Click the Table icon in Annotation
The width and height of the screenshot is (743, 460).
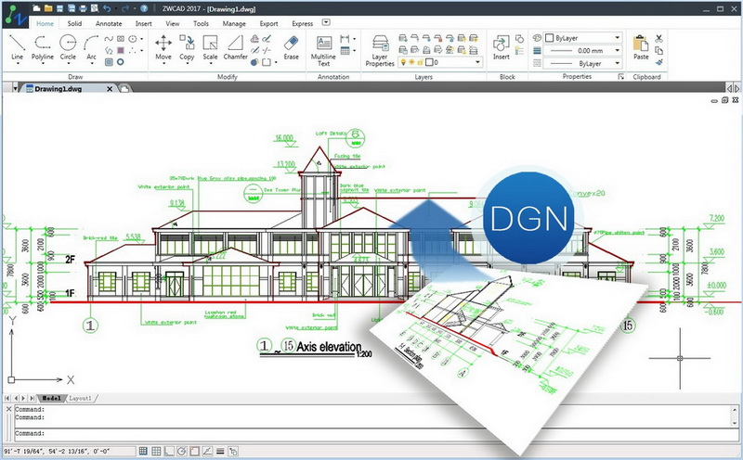coord(345,51)
